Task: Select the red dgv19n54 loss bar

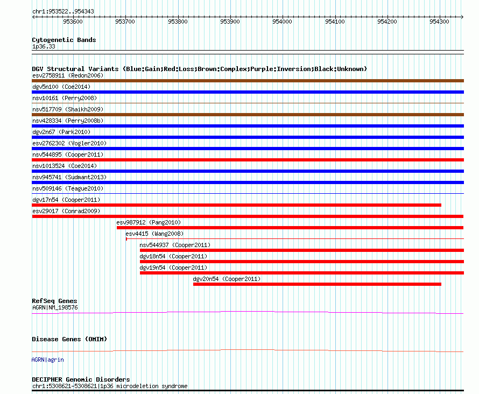Action: click(302, 273)
